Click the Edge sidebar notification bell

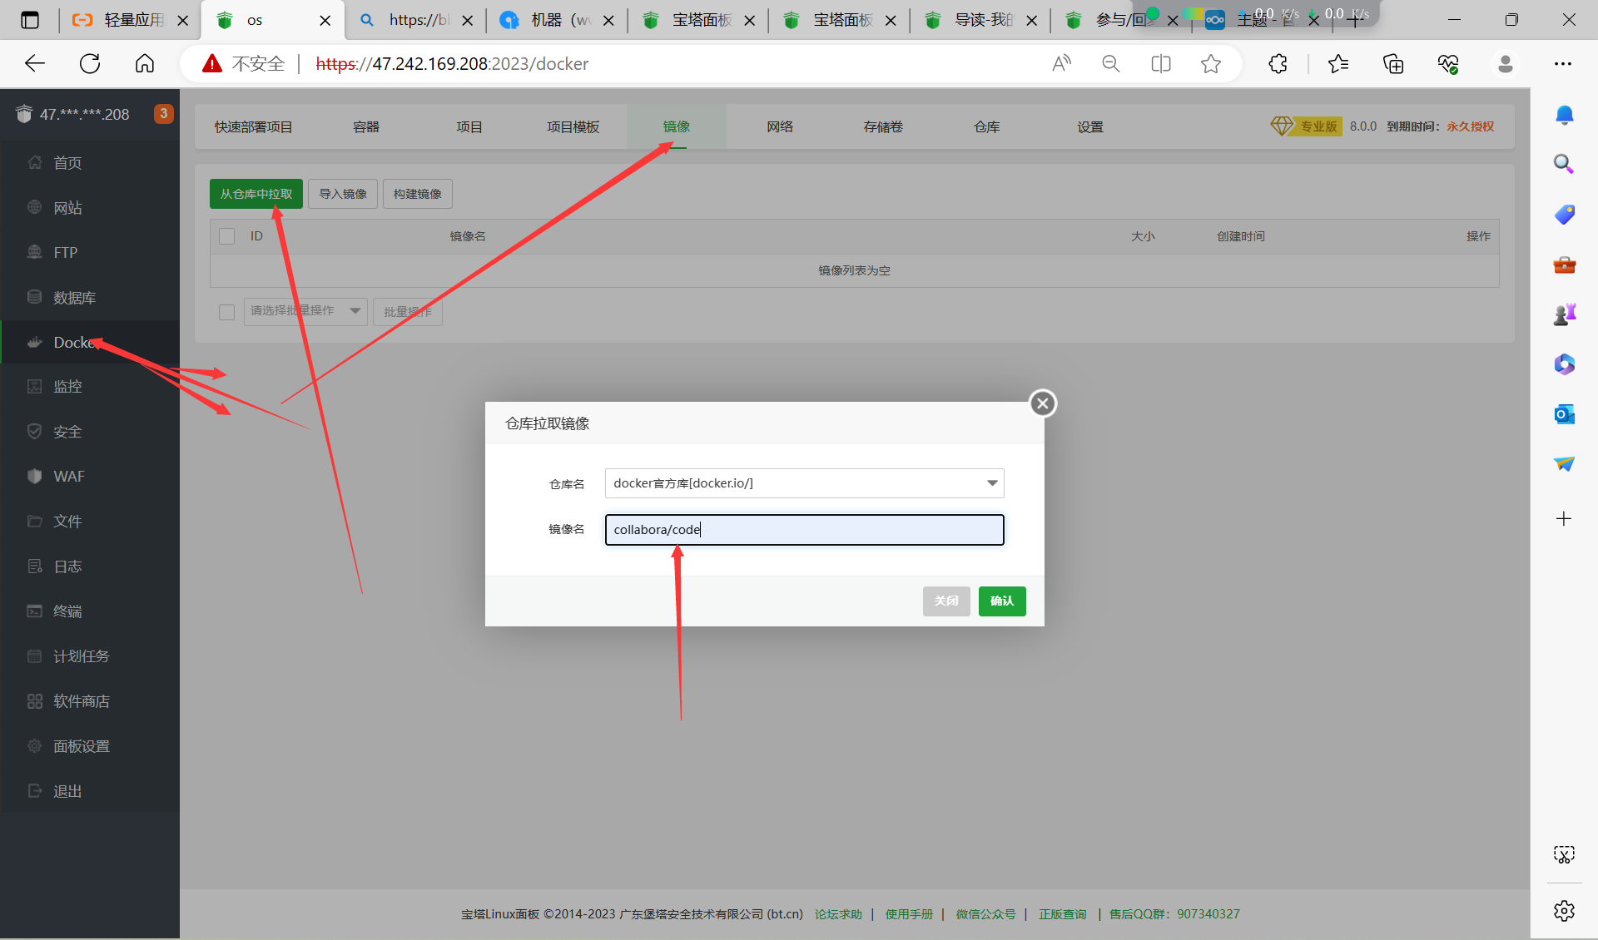(1564, 115)
